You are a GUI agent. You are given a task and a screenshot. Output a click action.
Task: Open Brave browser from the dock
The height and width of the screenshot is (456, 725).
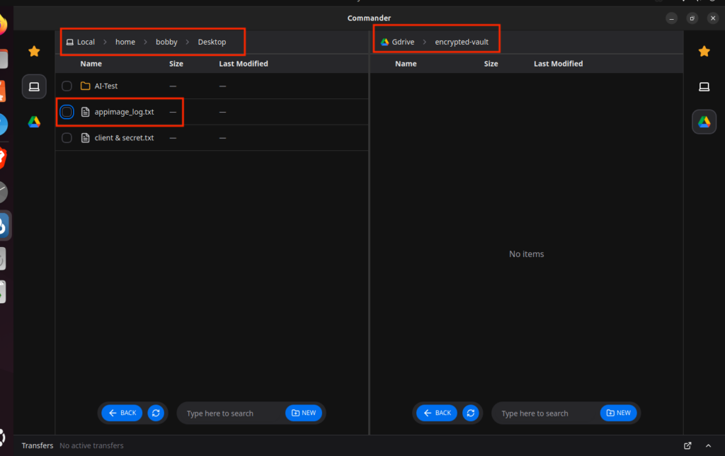[x=2, y=158]
